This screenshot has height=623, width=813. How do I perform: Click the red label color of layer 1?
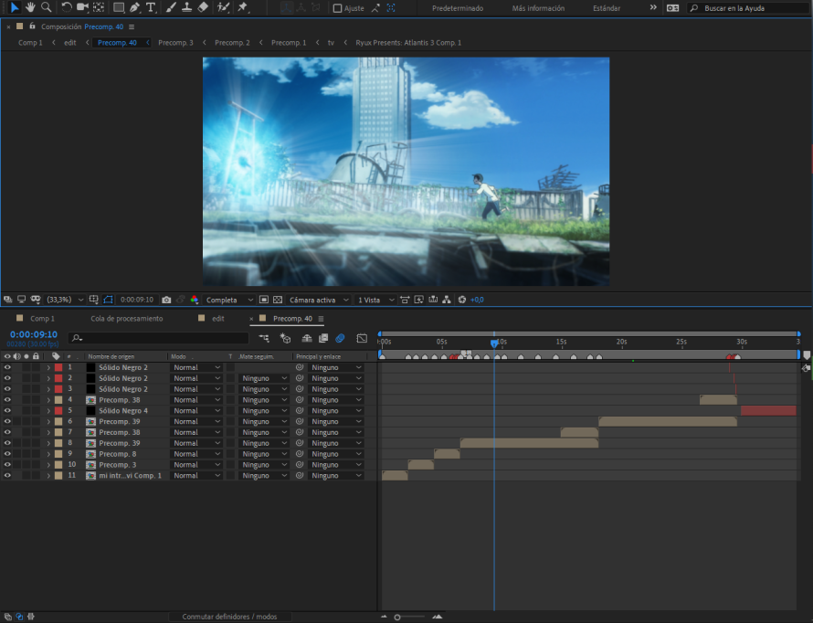pos(58,367)
